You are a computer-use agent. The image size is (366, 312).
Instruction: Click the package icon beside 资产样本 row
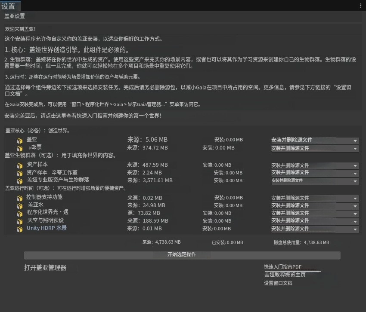[20, 166]
